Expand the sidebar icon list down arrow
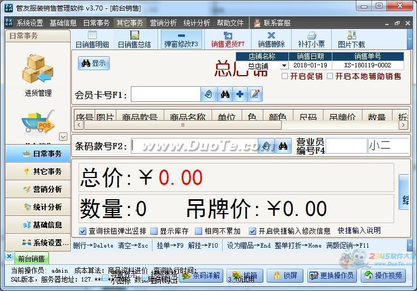Viewport: 417px width, 291px height. 63,136
